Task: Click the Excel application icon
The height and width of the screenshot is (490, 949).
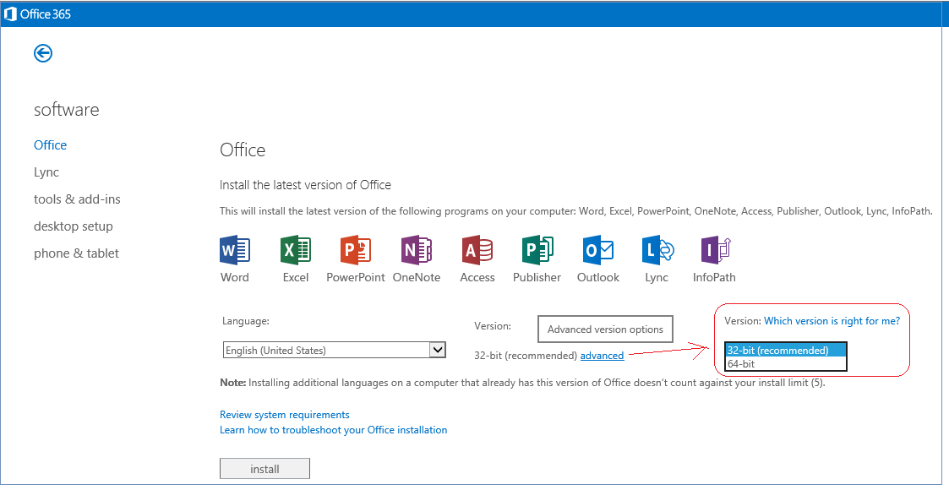Action: [x=295, y=250]
